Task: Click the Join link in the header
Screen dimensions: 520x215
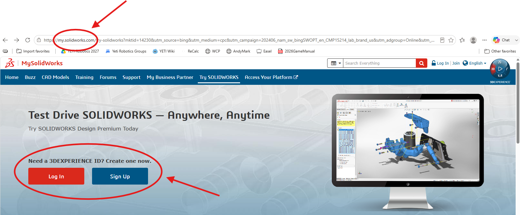Action: pyautogui.click(x=456, y=63)
